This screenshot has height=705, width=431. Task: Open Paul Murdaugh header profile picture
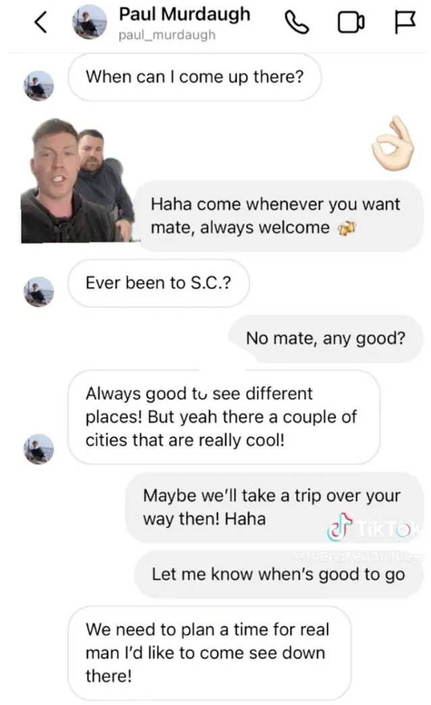click(x=90, y=22)
